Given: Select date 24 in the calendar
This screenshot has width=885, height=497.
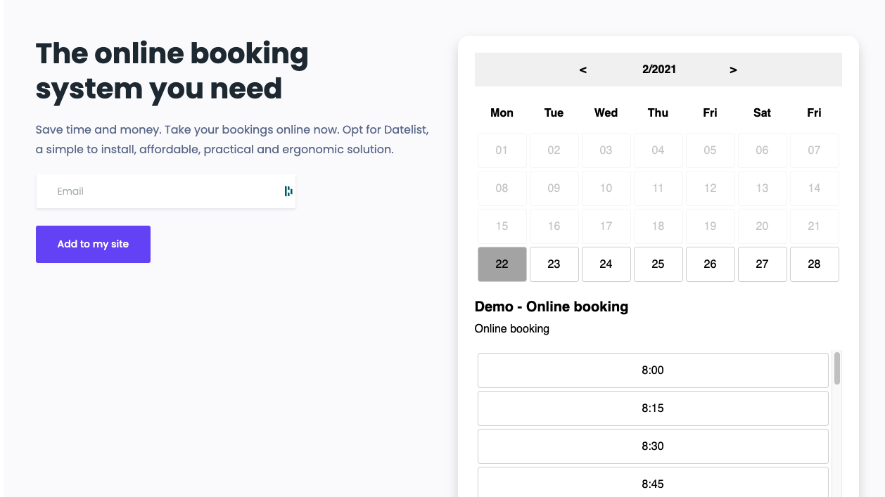Looking at the screenshot, I should pos(606,264).
